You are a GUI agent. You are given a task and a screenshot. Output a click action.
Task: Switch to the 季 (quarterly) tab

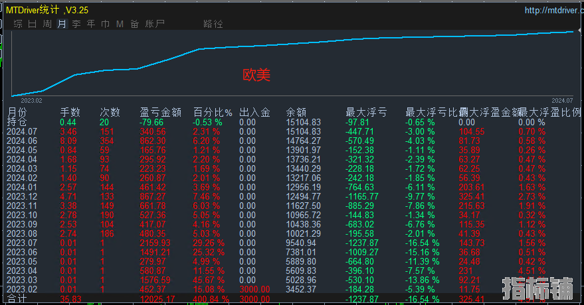(76, 24)
